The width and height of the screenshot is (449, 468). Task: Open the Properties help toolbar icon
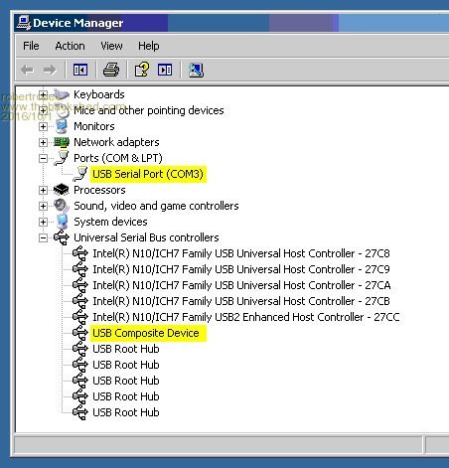(142, 70)
